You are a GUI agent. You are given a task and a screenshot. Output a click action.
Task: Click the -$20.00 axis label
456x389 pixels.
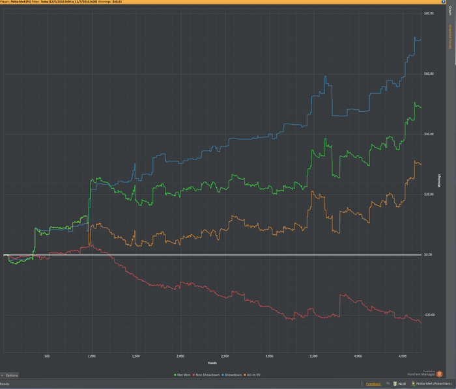429,315
